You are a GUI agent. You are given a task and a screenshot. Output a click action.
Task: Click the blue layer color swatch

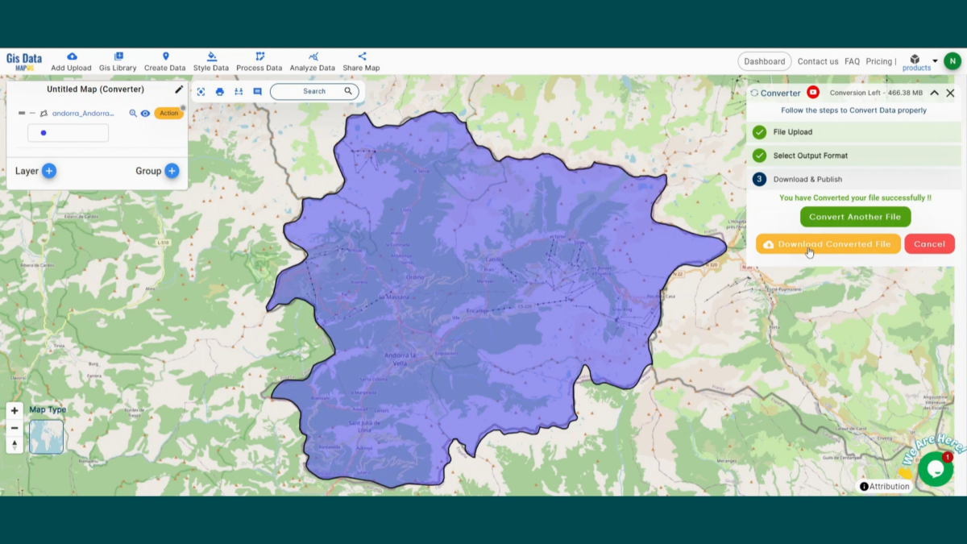pyautogui.click(x=43, y=133)
